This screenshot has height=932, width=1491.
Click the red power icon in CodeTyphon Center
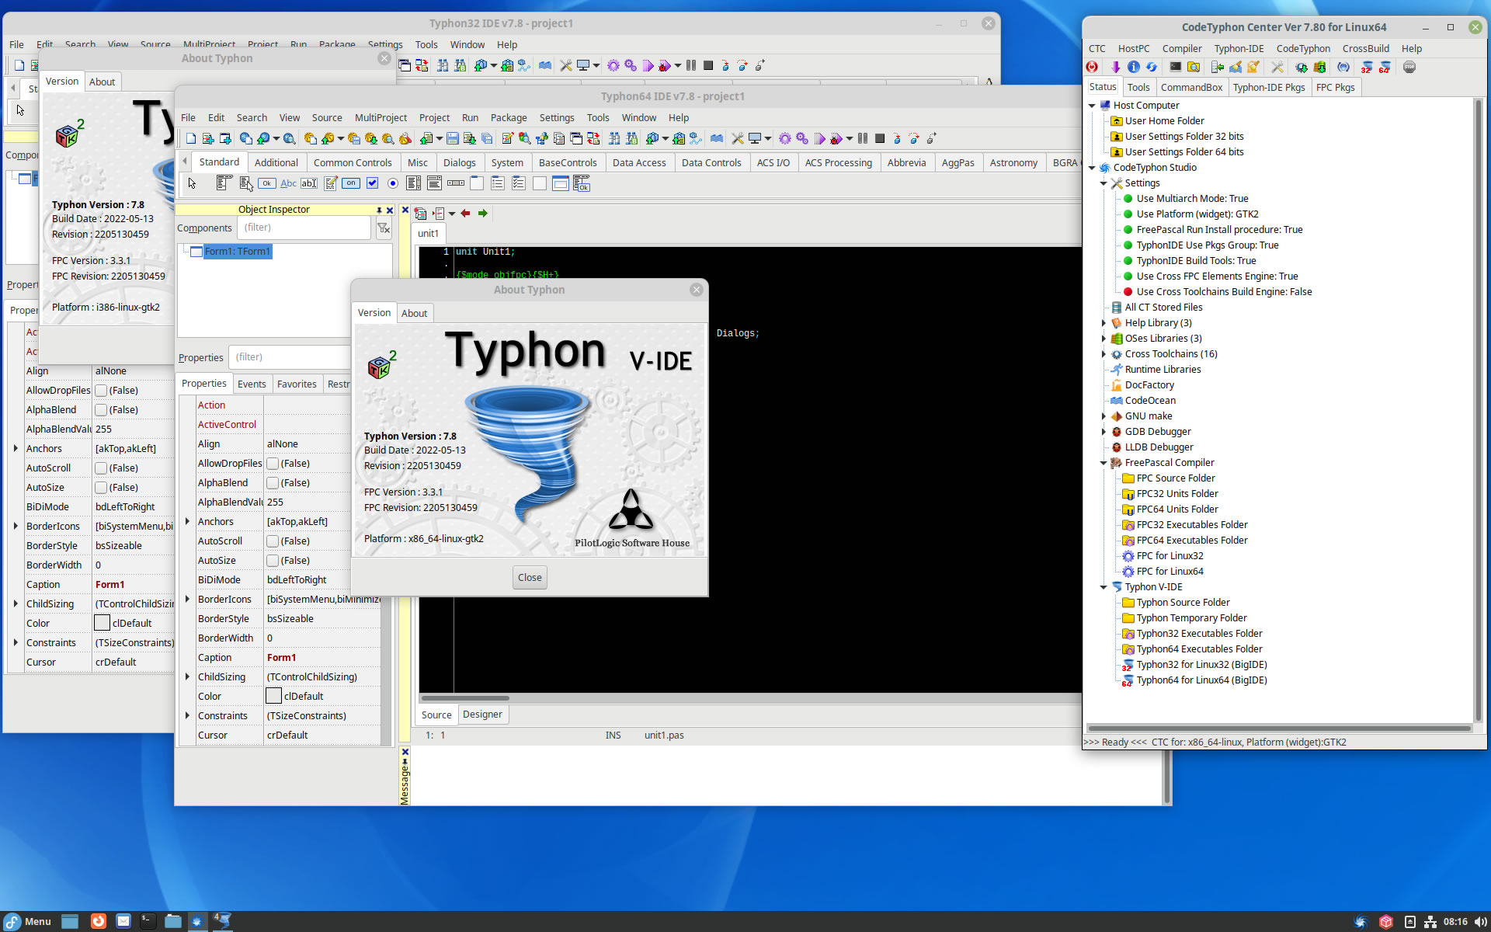(1092, 67)
